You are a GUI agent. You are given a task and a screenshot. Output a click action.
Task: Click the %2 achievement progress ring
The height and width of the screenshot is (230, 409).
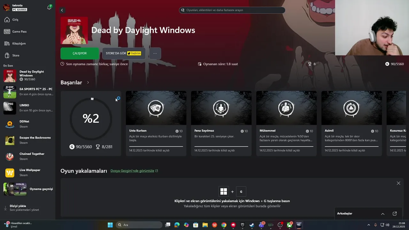[x=91, y=119]
